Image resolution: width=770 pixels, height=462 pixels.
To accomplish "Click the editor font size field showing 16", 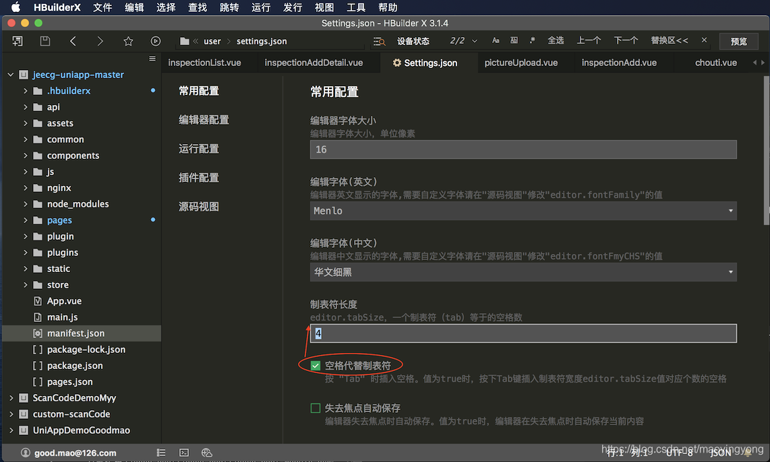I will tap(523, 150).
